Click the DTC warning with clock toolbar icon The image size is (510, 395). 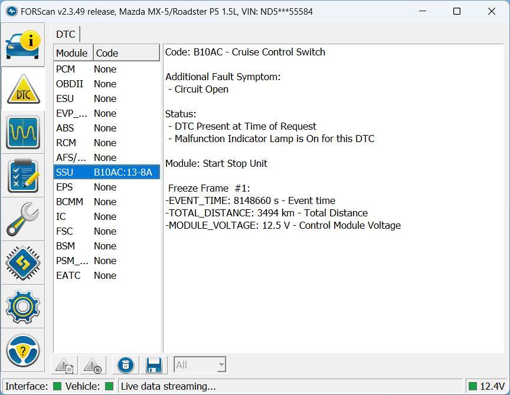pos(93,365)
